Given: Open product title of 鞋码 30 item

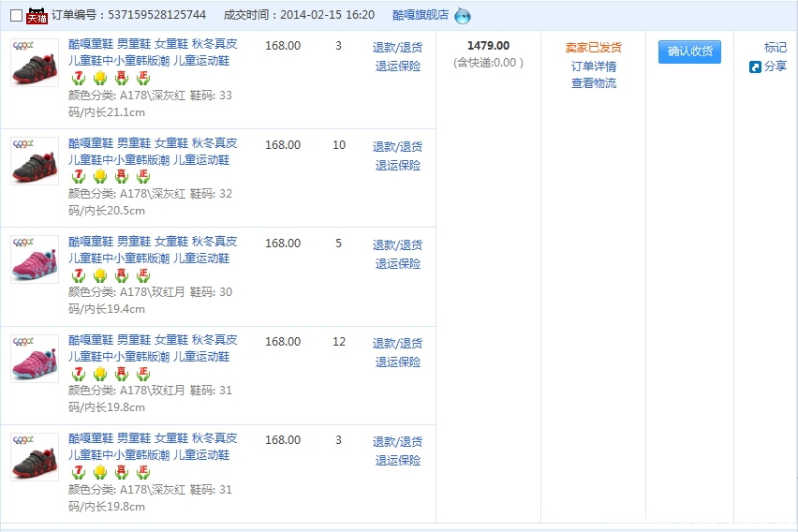Looking at the screenshot, I should pyautogui.click(x=153, y=249).
